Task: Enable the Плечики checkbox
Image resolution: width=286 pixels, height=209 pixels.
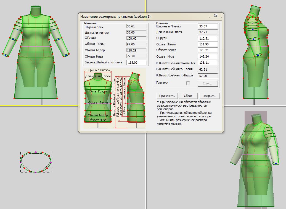Action: 188,83
